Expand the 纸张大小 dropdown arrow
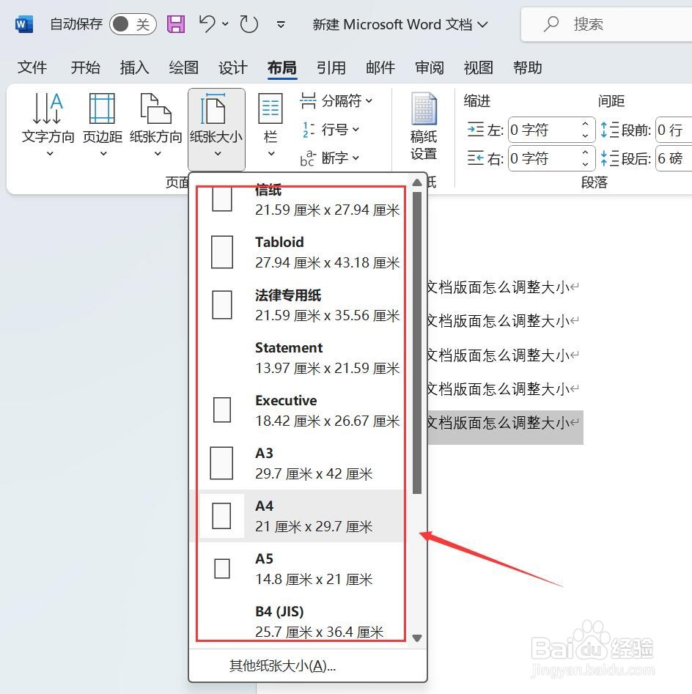This screenshot has height=694, width=692. click(217, 154)
